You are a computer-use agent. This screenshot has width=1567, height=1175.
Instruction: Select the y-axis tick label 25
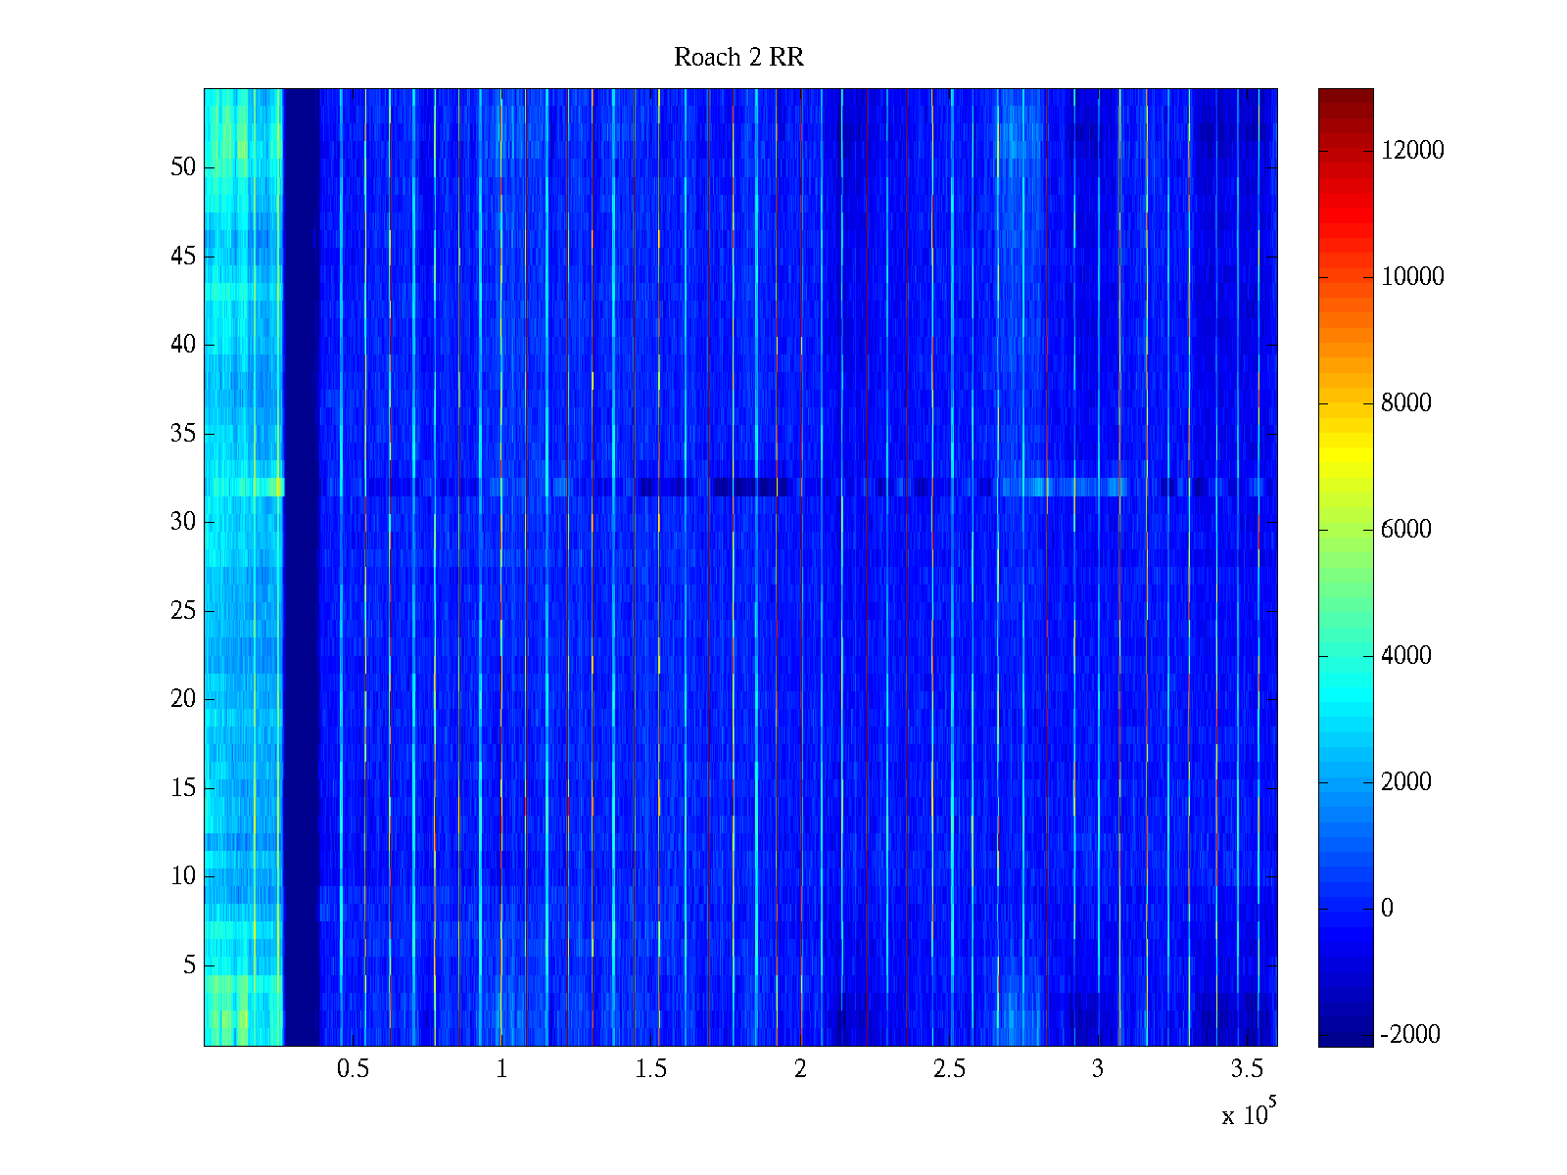click(x=183, y=611)
